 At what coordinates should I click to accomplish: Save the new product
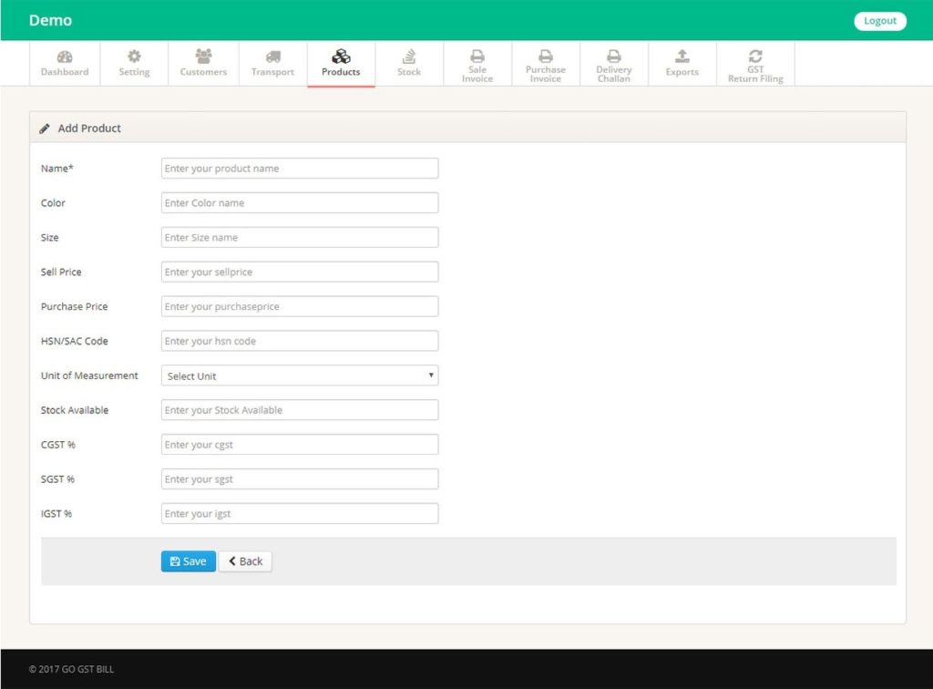[x=188, y=560]
